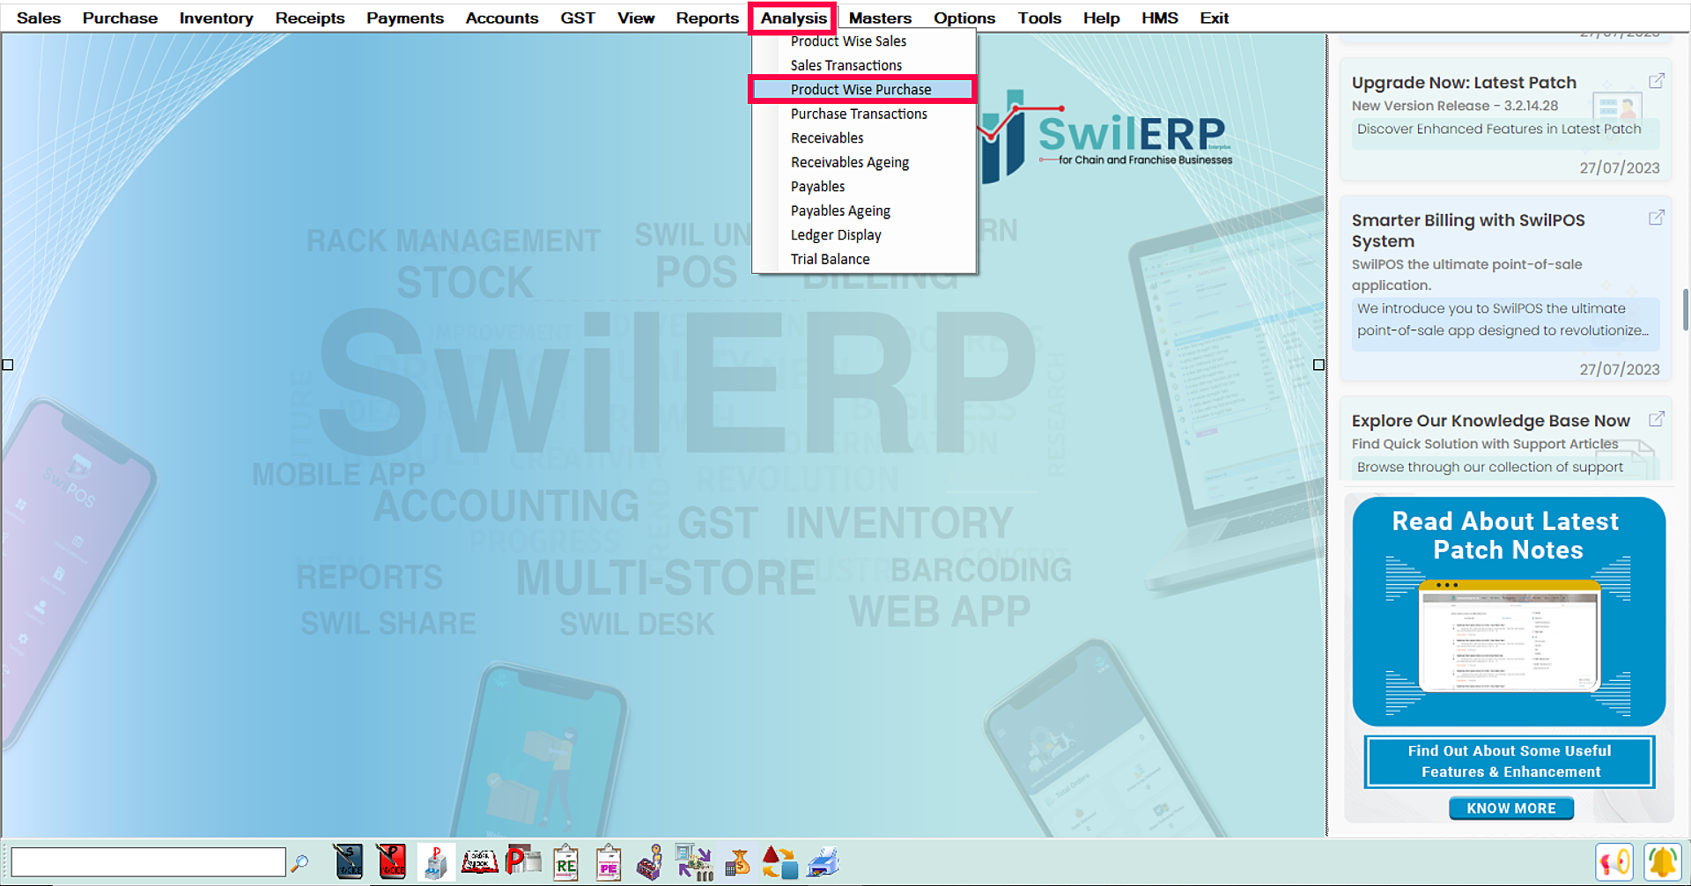
Task: Click the red P with printer icon
Action: (523, 860)
